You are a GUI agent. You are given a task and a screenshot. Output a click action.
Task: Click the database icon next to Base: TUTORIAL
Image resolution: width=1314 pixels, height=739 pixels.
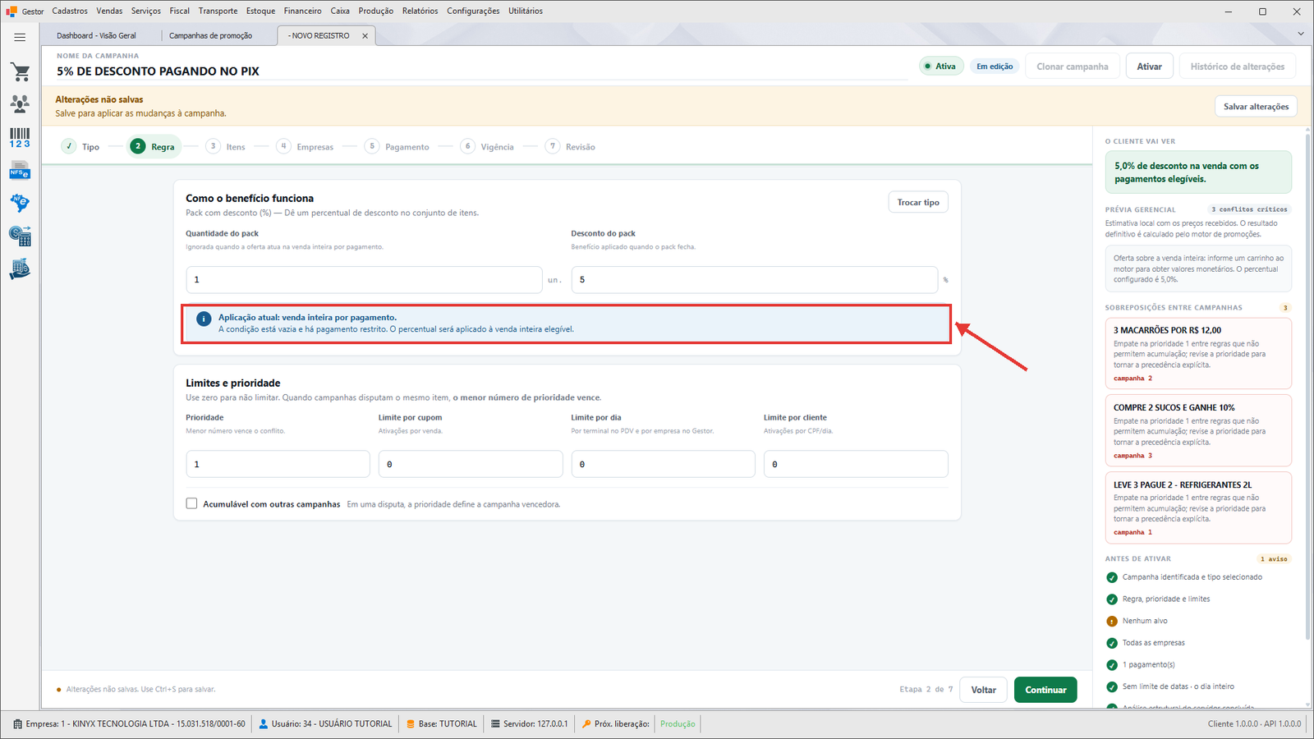(x=411, y=724)
